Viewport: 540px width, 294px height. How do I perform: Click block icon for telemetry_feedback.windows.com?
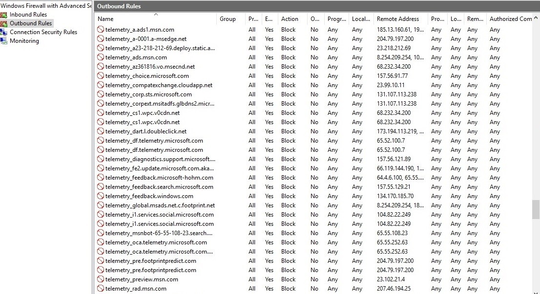(101, 196)
